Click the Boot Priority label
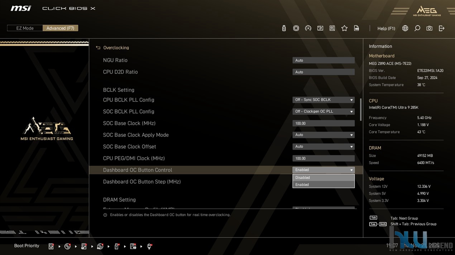Viewport: 455px width, 255px height. coord(27,246)
